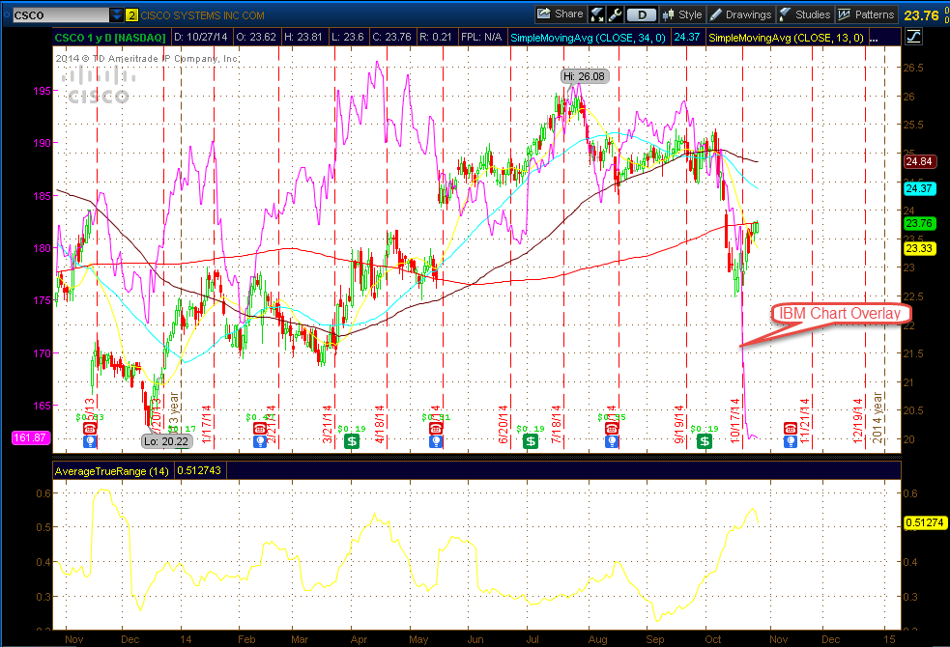Click the green dividend icon in late March
Viewport: 950px width, 647px height.
pos(352,441)
